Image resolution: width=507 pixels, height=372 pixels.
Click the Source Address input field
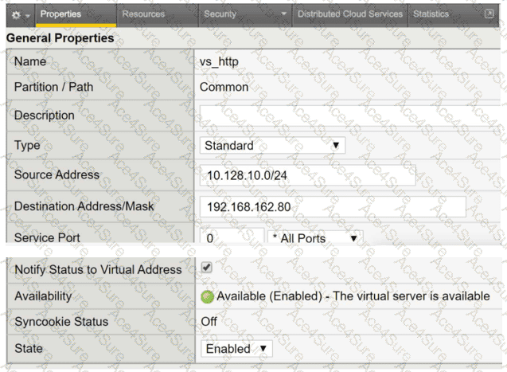tap(307, 175)
